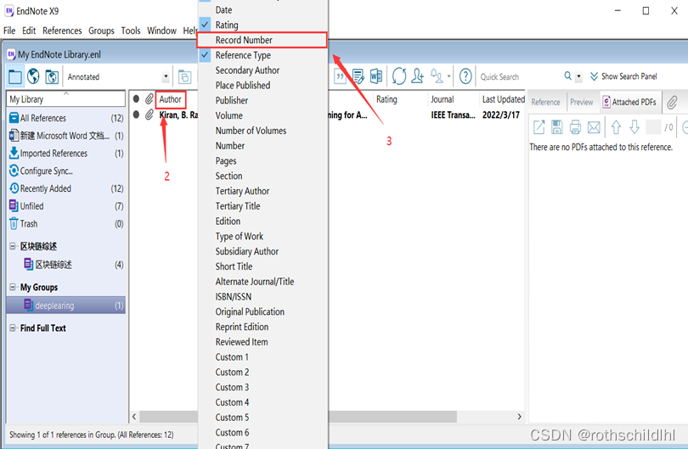The height and width of the screenshot is (449, 688).
Task: Open the Activity Feed dropdown arrow
Action: coord(448,76)
